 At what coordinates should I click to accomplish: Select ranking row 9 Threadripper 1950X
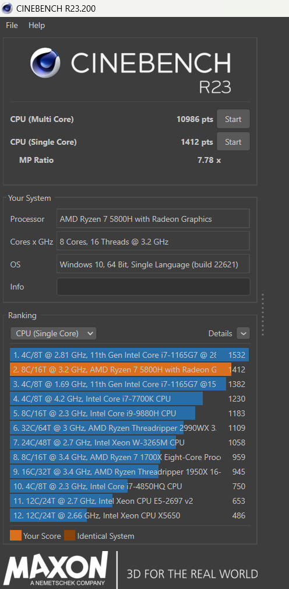tap(129, 472)
